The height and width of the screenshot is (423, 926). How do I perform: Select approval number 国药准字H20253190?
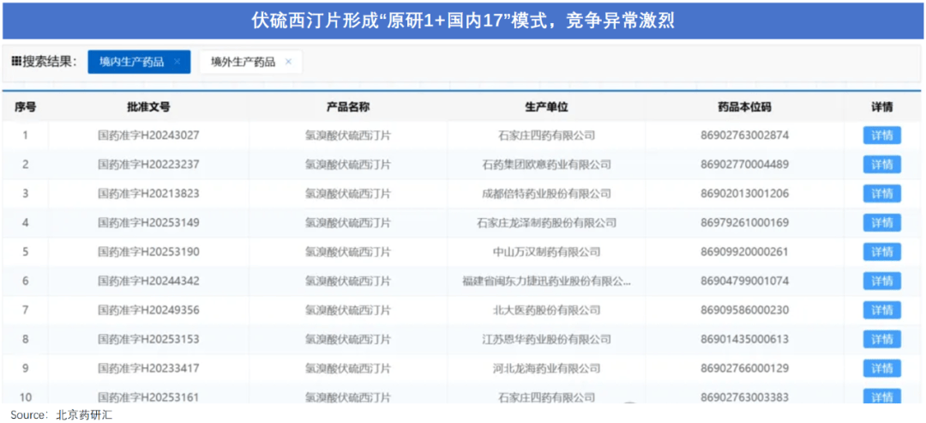click(x=148, y=251)
